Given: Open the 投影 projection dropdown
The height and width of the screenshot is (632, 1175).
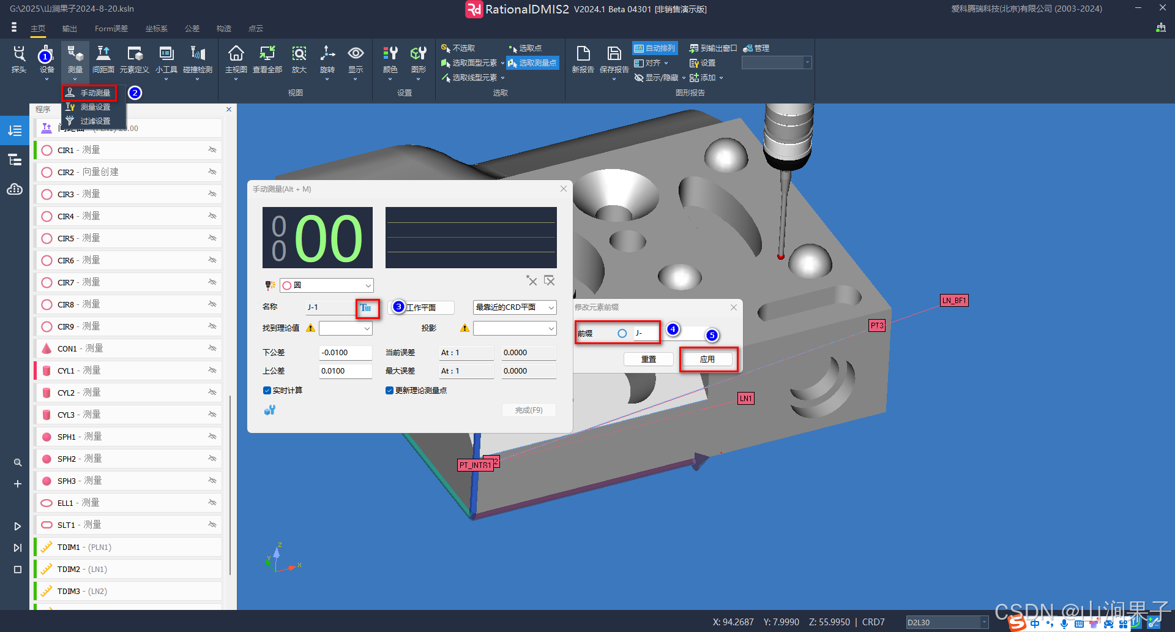Looking at the screenshot, I should 515,328.
